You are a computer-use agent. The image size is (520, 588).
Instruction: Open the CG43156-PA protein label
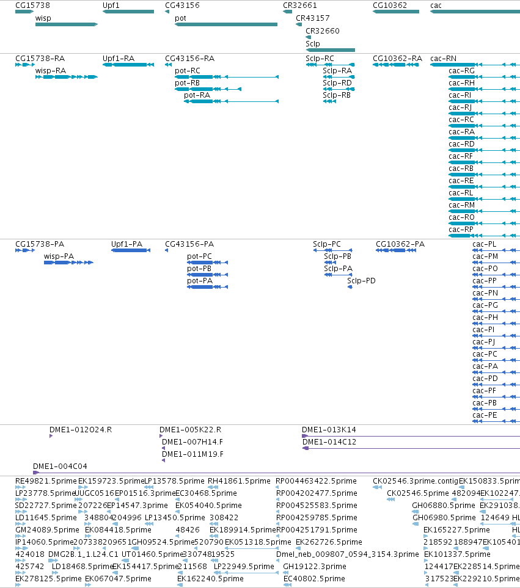tap(189, 244)
